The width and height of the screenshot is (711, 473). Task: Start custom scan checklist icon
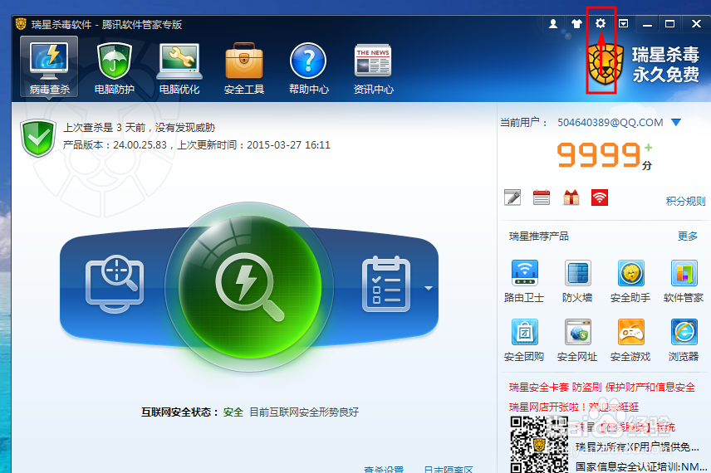pos(386,285)
